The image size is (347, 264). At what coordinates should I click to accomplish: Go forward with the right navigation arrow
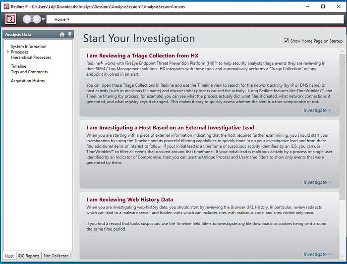click(37, 19)
